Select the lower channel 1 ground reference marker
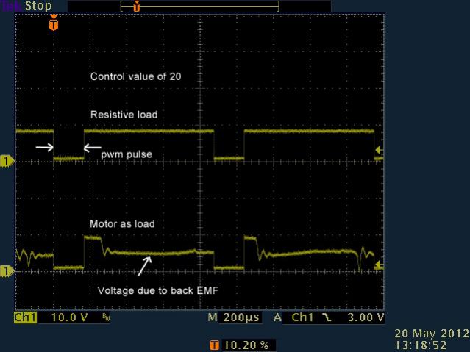 7,271
